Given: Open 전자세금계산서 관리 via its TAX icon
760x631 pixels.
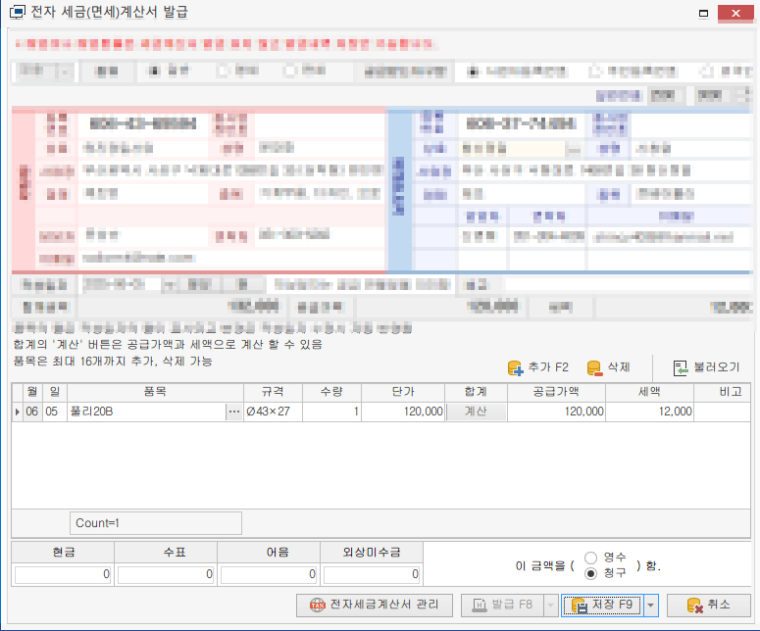Looking at the screenshot, I should tap(317, 606).
